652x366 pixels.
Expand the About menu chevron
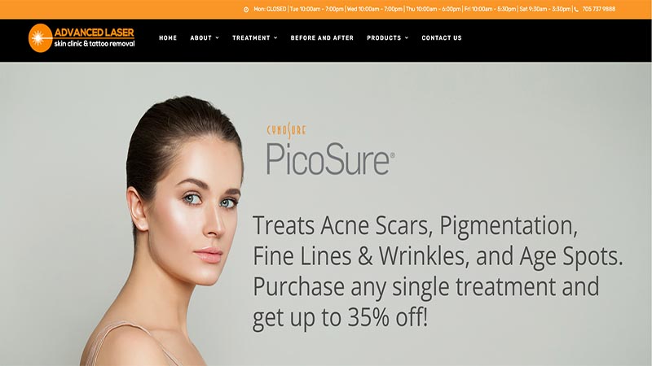point(217,37)
